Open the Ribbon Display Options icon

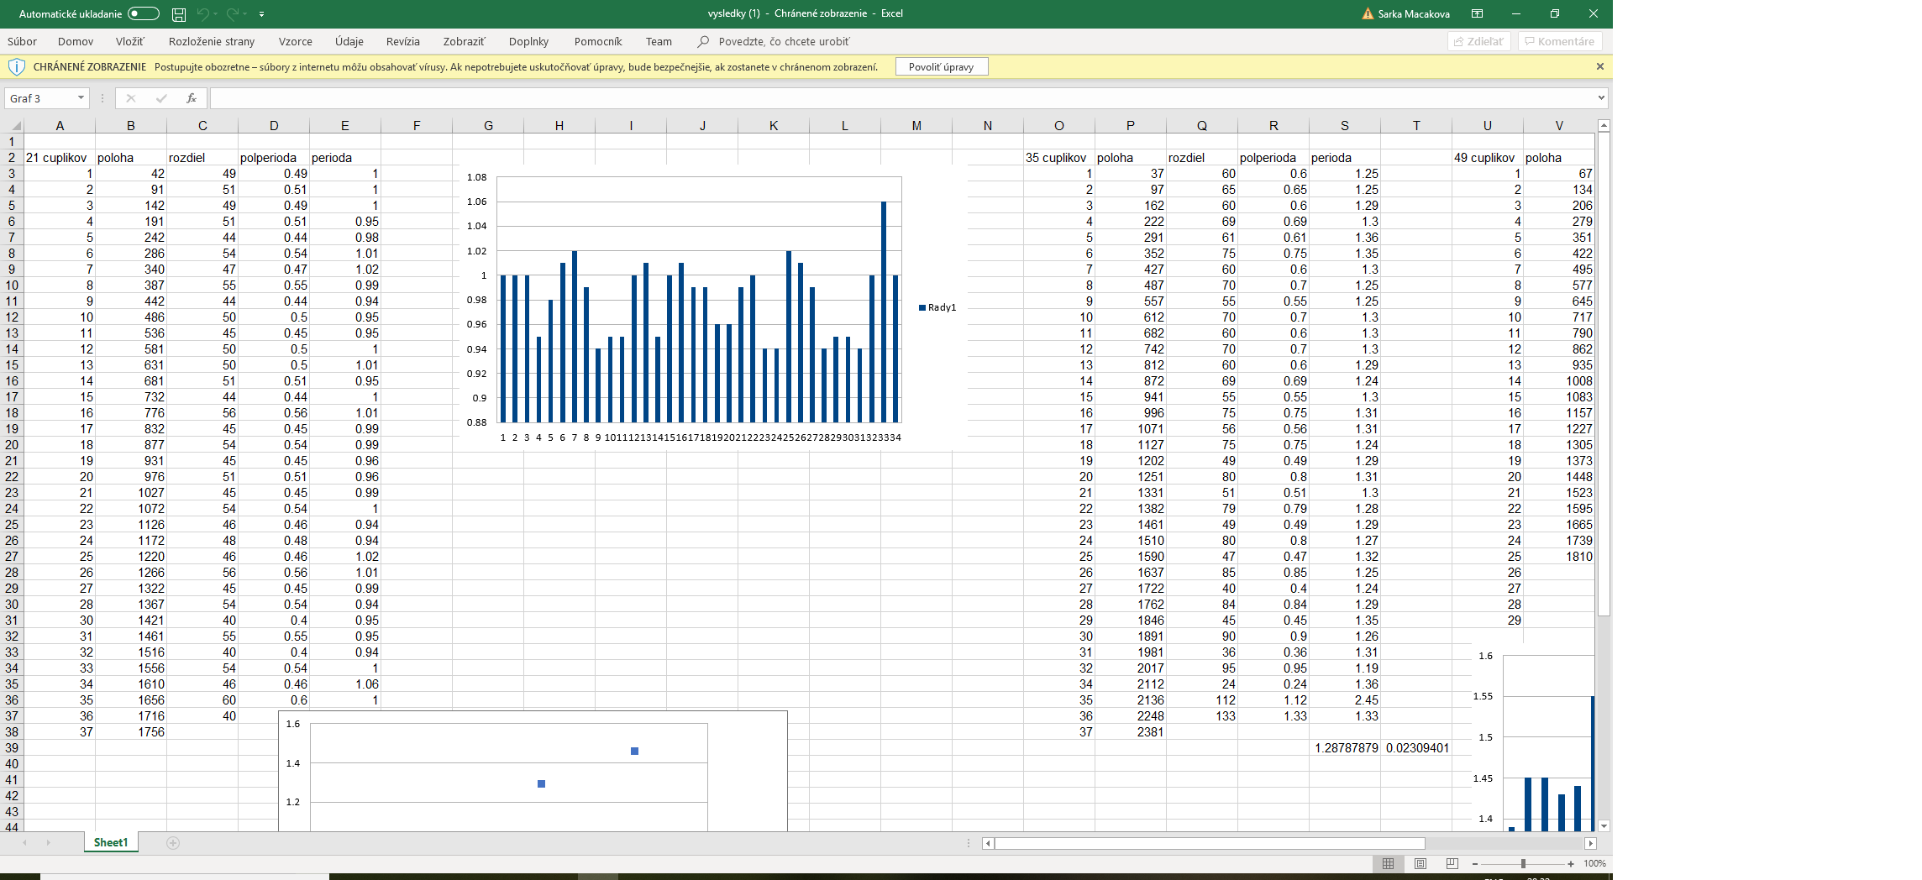click(x=1477, y=13)
